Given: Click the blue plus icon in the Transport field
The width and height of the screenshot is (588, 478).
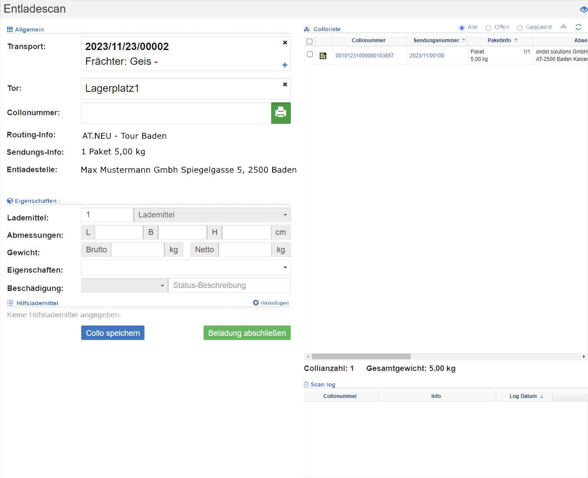Looking at the screenshot, I should tap(285, 65).
